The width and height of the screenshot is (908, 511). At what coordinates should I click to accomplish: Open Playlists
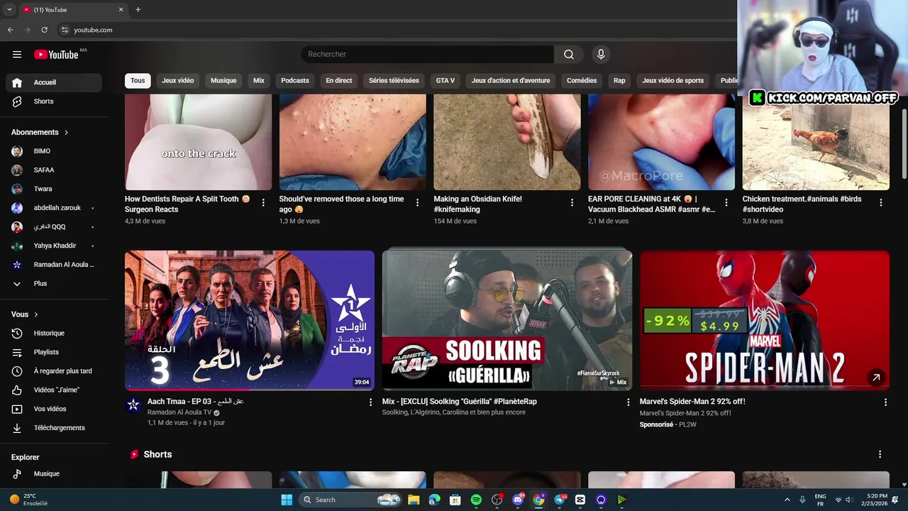(54, 352)
